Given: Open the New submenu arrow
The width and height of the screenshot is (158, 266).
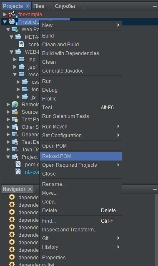Looking at the screenshot, I should click(118, 25).
